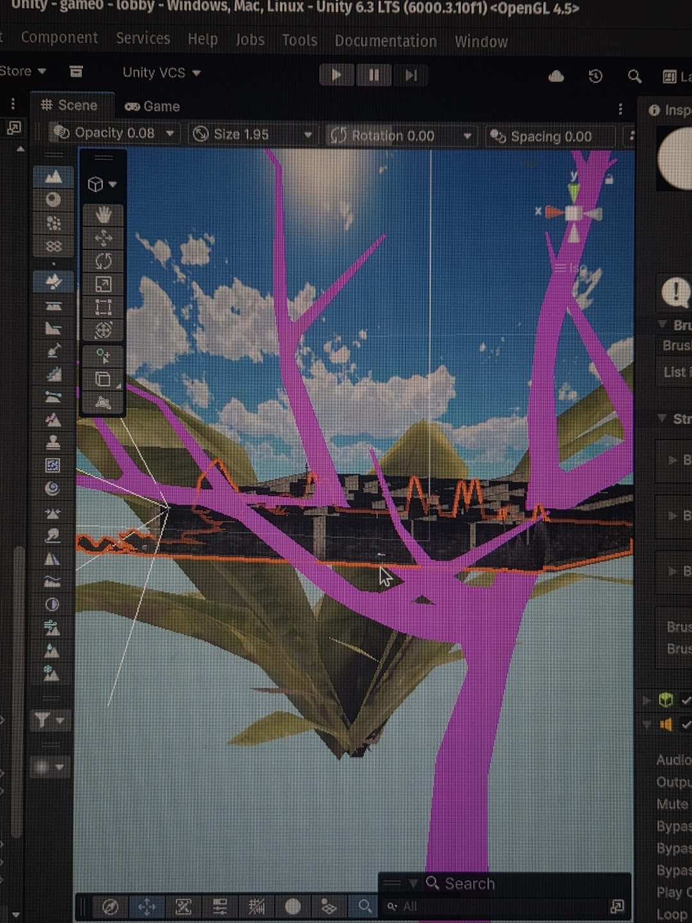
Task: Click the Play button
Action: [x=335, y=75]
